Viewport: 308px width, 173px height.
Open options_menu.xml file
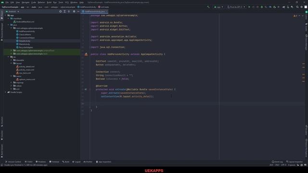click(x=27, y=79)
